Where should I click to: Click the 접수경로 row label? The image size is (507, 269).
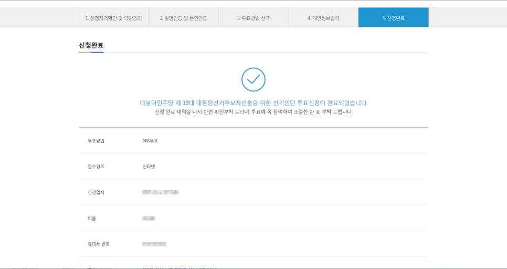96,167
